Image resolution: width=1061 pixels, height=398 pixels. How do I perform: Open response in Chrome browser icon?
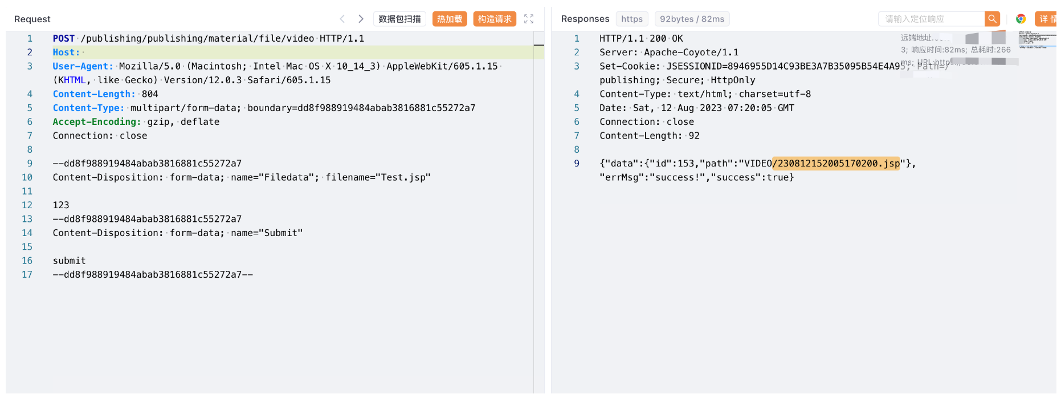coord(1021,19)
